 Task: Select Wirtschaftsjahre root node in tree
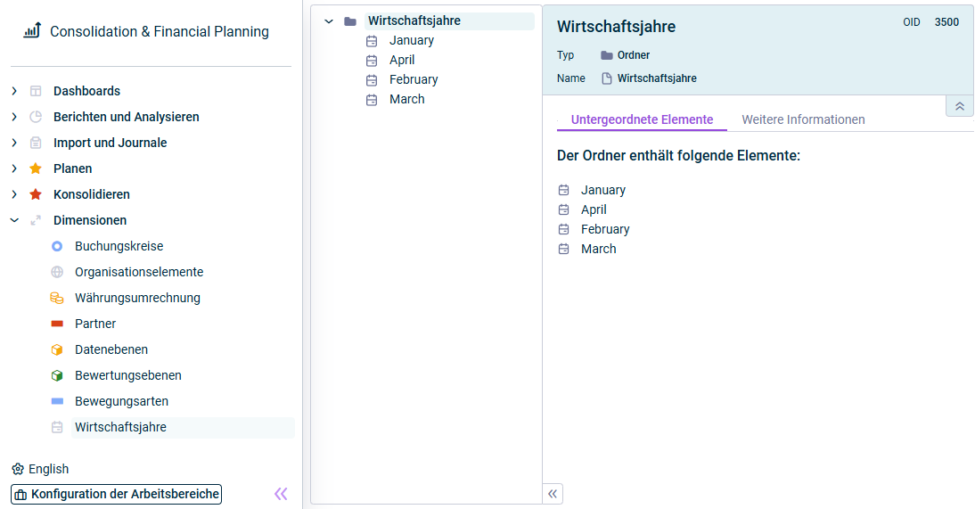click(449, 21)
